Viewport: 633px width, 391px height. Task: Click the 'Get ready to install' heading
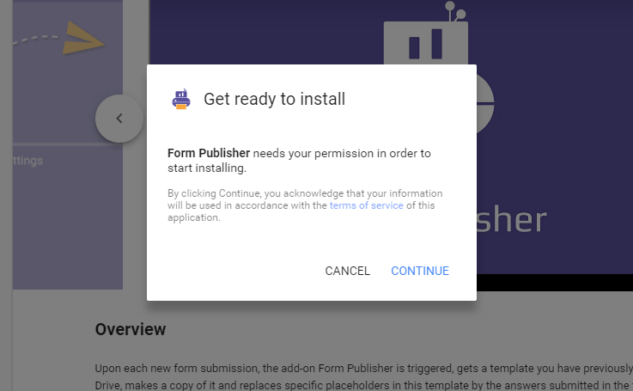pyautogui.click(x=274, y=99)
